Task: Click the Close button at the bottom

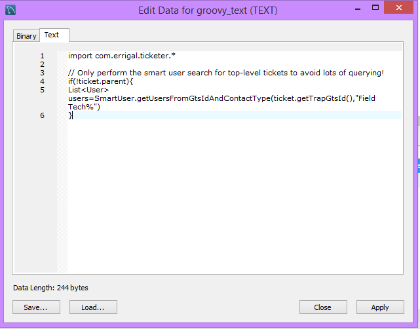Action: click(323, 307)
